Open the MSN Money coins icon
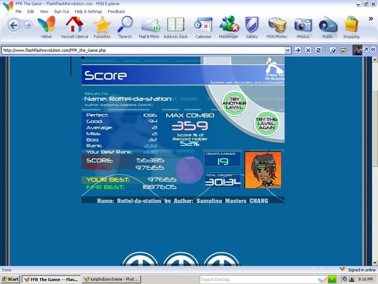This screenshot has height=284, width=378. tap(277, 25)
